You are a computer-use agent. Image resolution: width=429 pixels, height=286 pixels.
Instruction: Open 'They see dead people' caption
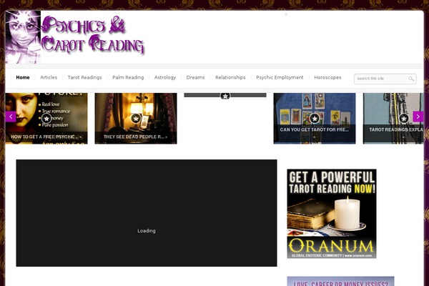click(x=136, y=137)
